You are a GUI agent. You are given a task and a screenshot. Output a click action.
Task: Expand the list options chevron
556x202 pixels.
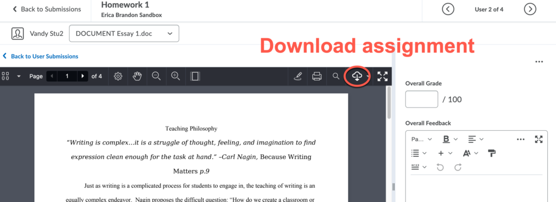425,153
